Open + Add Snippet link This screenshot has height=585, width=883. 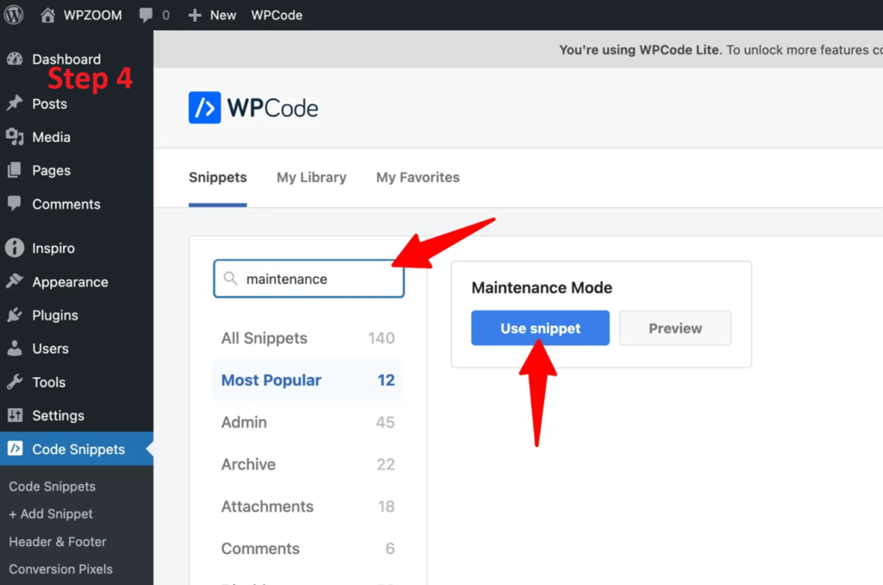[50, 514]
